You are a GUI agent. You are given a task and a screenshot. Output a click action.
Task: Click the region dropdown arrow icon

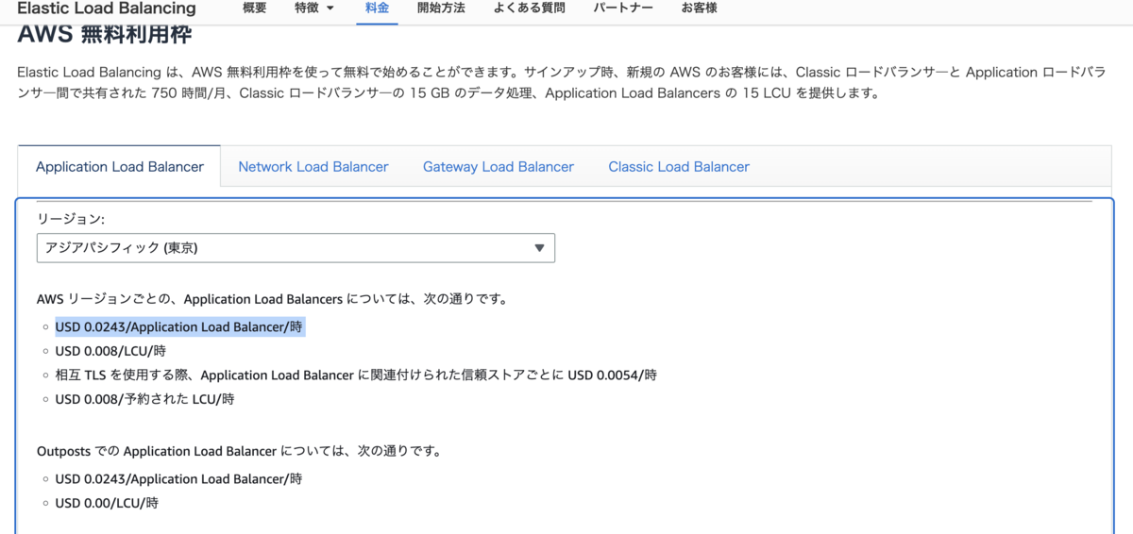pyautogui.click(x=539, y=248)
